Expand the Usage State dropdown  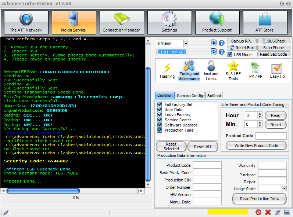(284, 188)
